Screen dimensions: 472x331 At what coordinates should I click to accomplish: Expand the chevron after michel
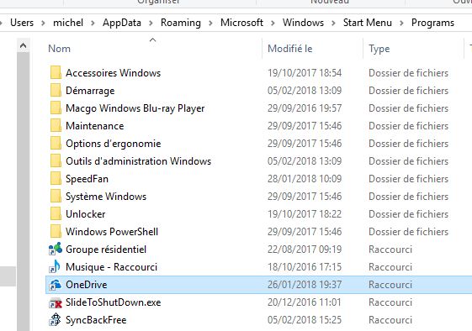click(93, 23)
